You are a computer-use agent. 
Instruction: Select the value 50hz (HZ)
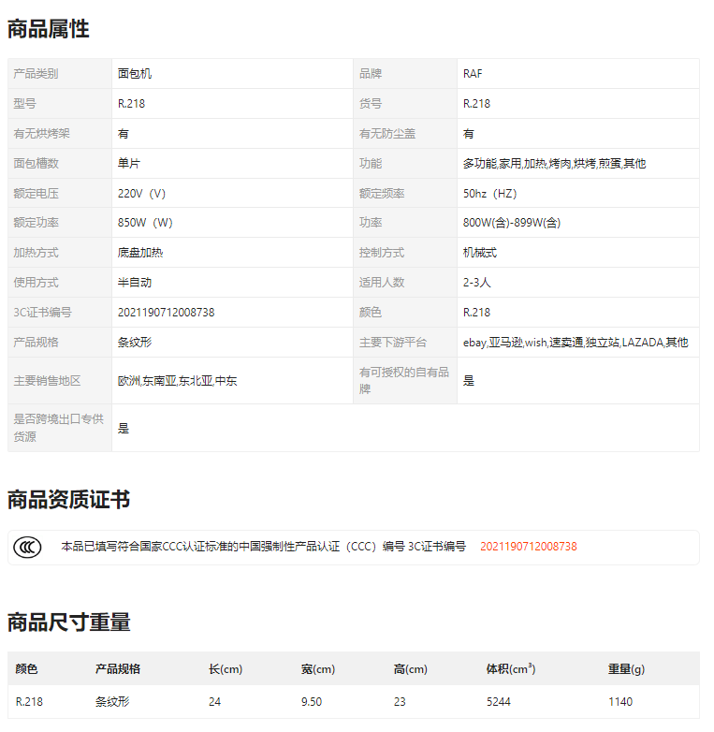tap(490, 193)
